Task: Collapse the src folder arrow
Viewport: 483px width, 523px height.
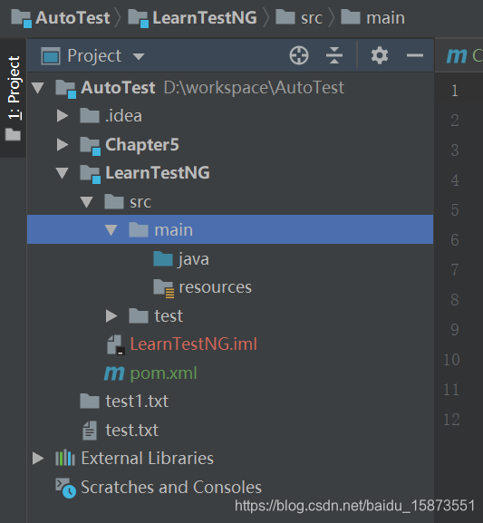Action: [x=87, y=202]
